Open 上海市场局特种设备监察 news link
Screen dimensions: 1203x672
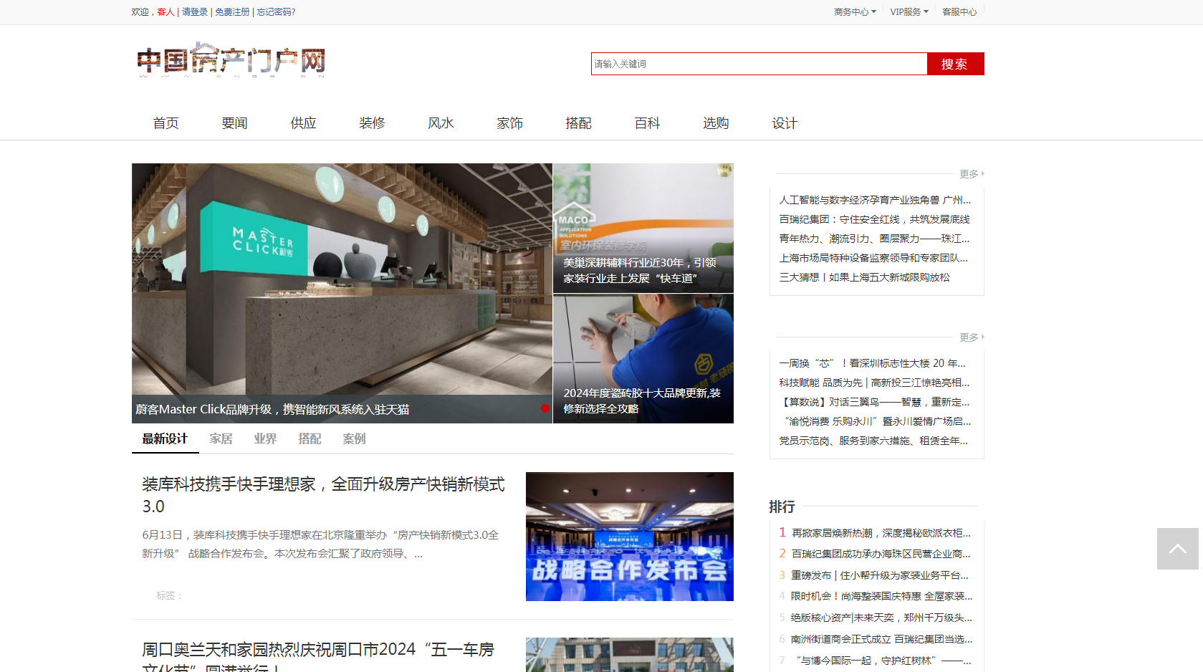tap(873, 258)
